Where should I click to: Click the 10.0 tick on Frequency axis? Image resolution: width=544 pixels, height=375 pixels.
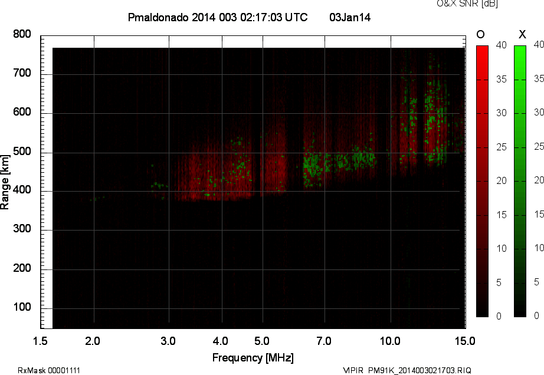tap(391, 341)
